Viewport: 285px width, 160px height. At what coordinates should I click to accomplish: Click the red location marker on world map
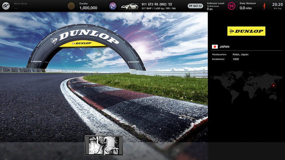(273, 85)
